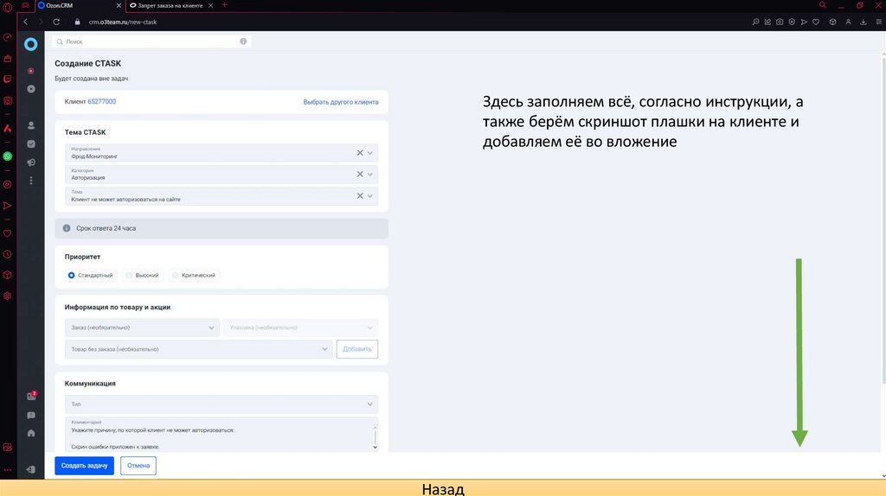Click the Поиск search field
The width and height of the screenshot is (886, 496).
[x=151, y=41]
